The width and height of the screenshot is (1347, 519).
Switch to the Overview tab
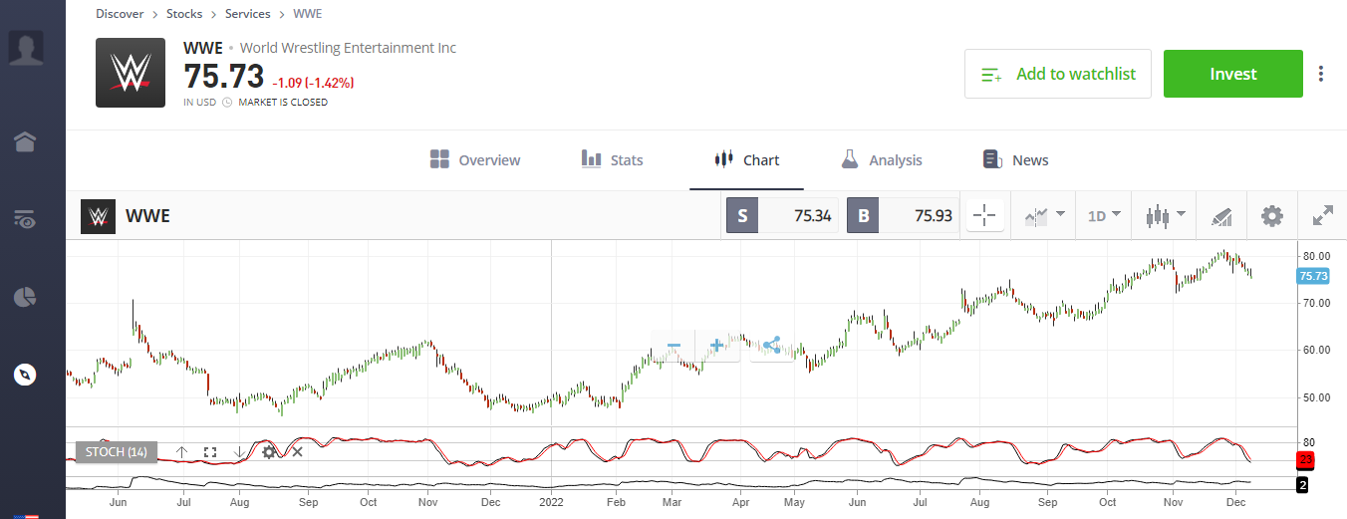(x=475, y=160)
